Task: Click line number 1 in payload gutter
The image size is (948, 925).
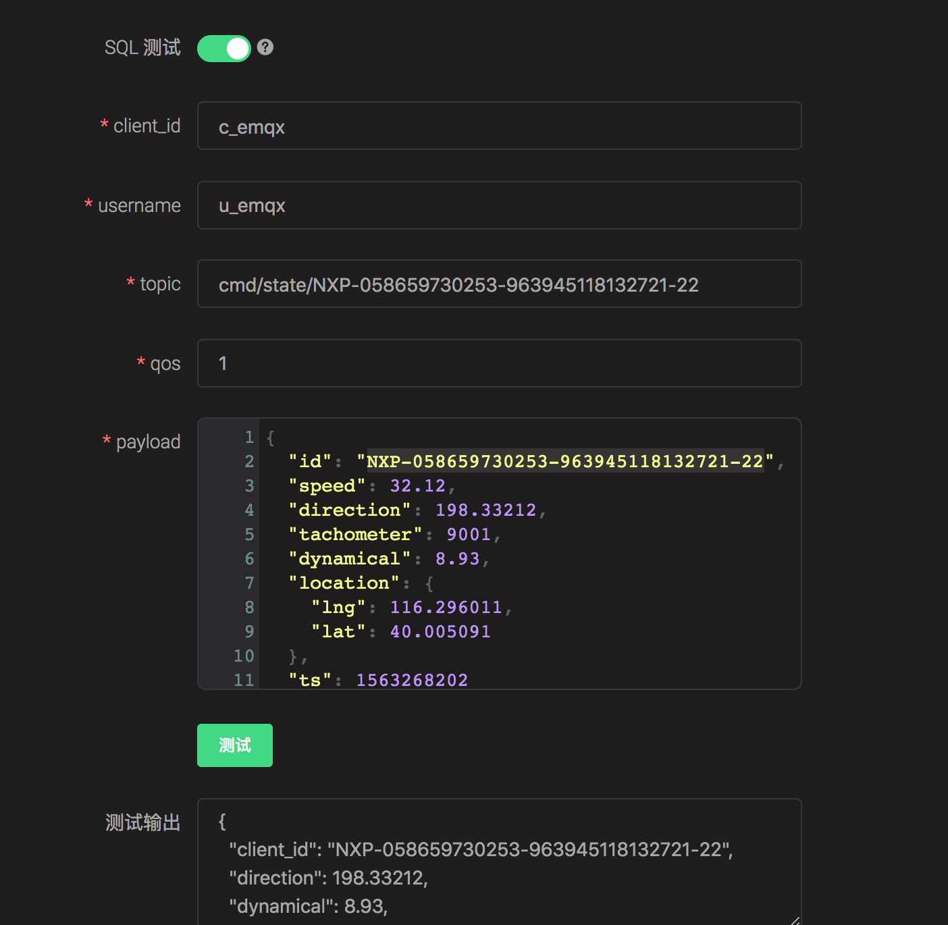Action: click(x=249, y=438)
